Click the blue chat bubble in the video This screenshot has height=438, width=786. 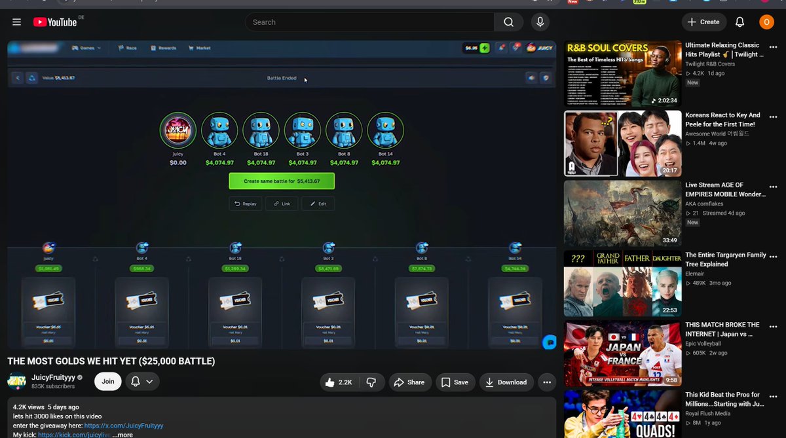tap(550, 341)
